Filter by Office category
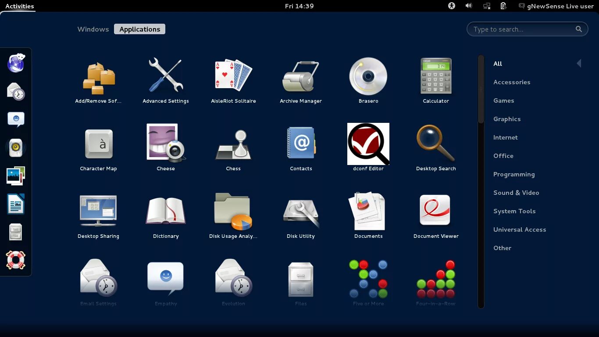This screenshot has height=337, width=599. [503, 156]
